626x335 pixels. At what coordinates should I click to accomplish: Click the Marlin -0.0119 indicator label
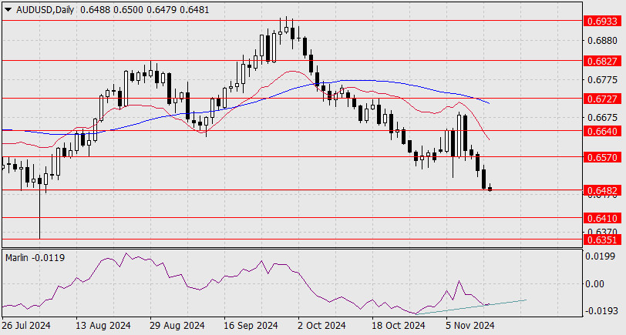(x=35, y=258)
